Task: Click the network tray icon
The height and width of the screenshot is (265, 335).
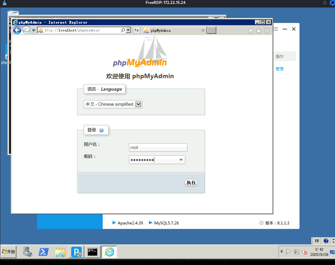Action: [297, 252]
